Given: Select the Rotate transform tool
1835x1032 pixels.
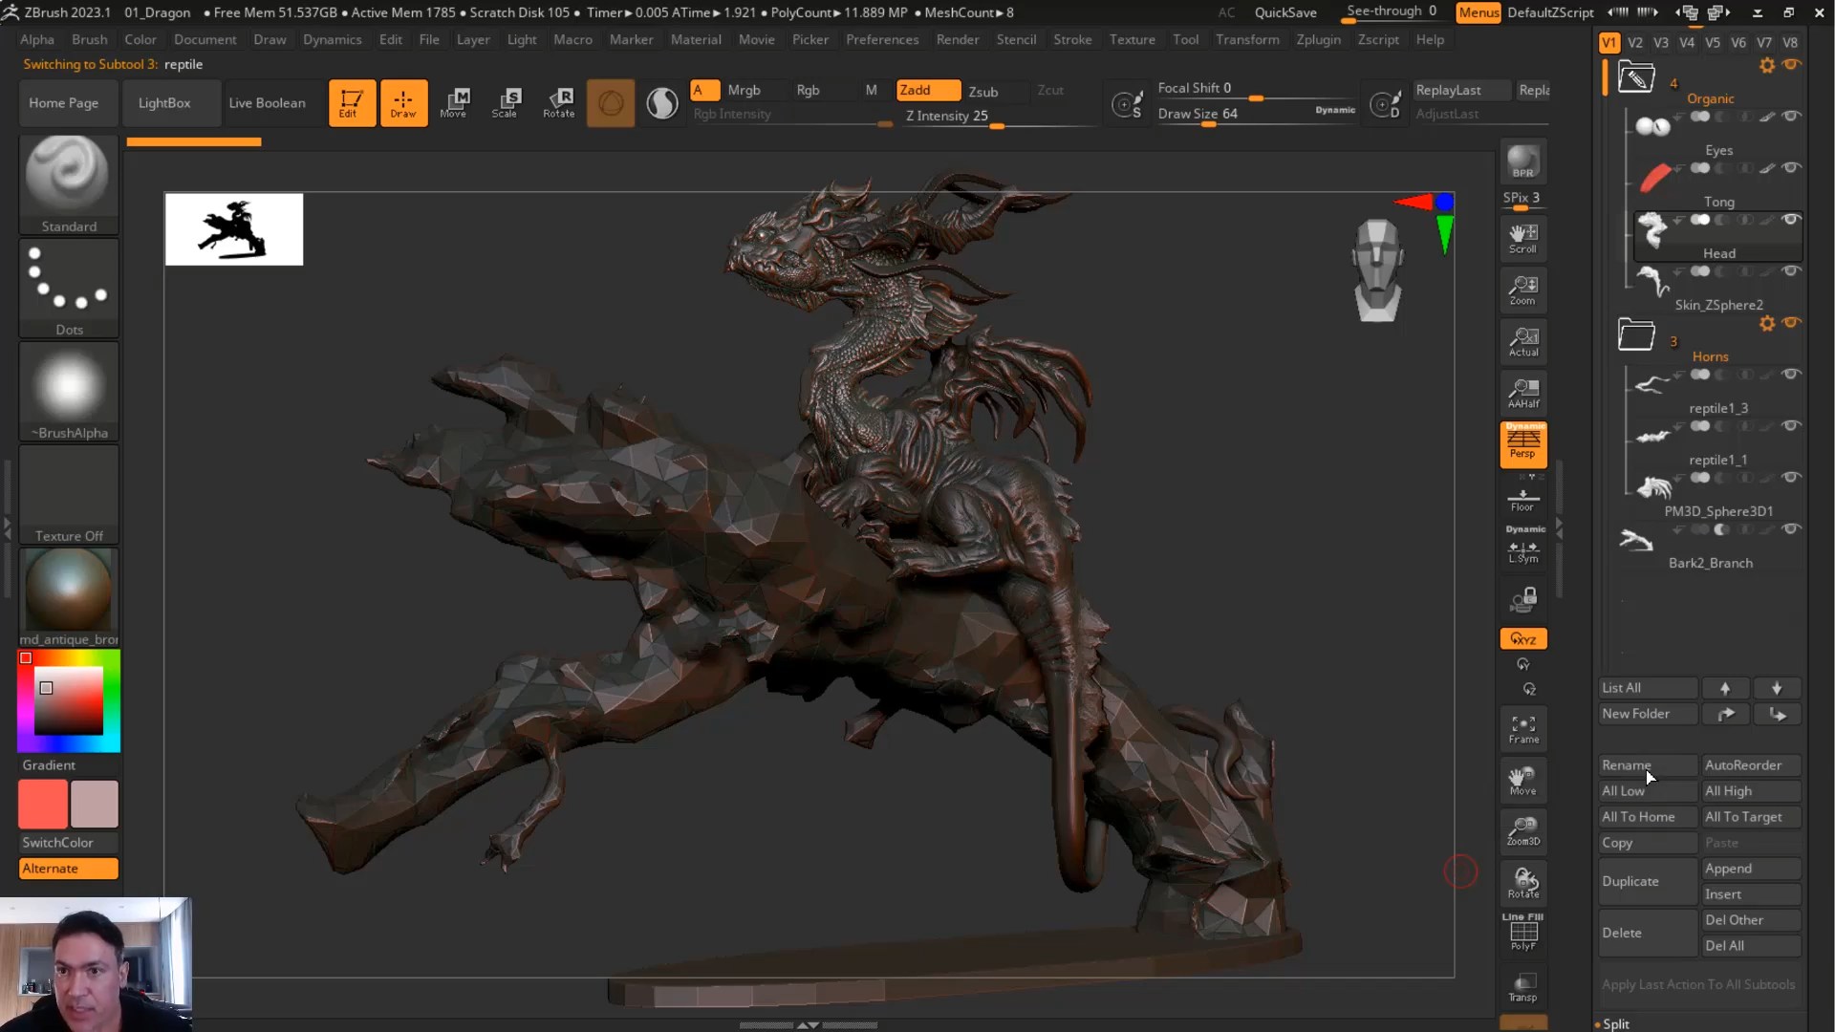Looking at the screenshot, I should pyautogui.click(x=558, y=102).
